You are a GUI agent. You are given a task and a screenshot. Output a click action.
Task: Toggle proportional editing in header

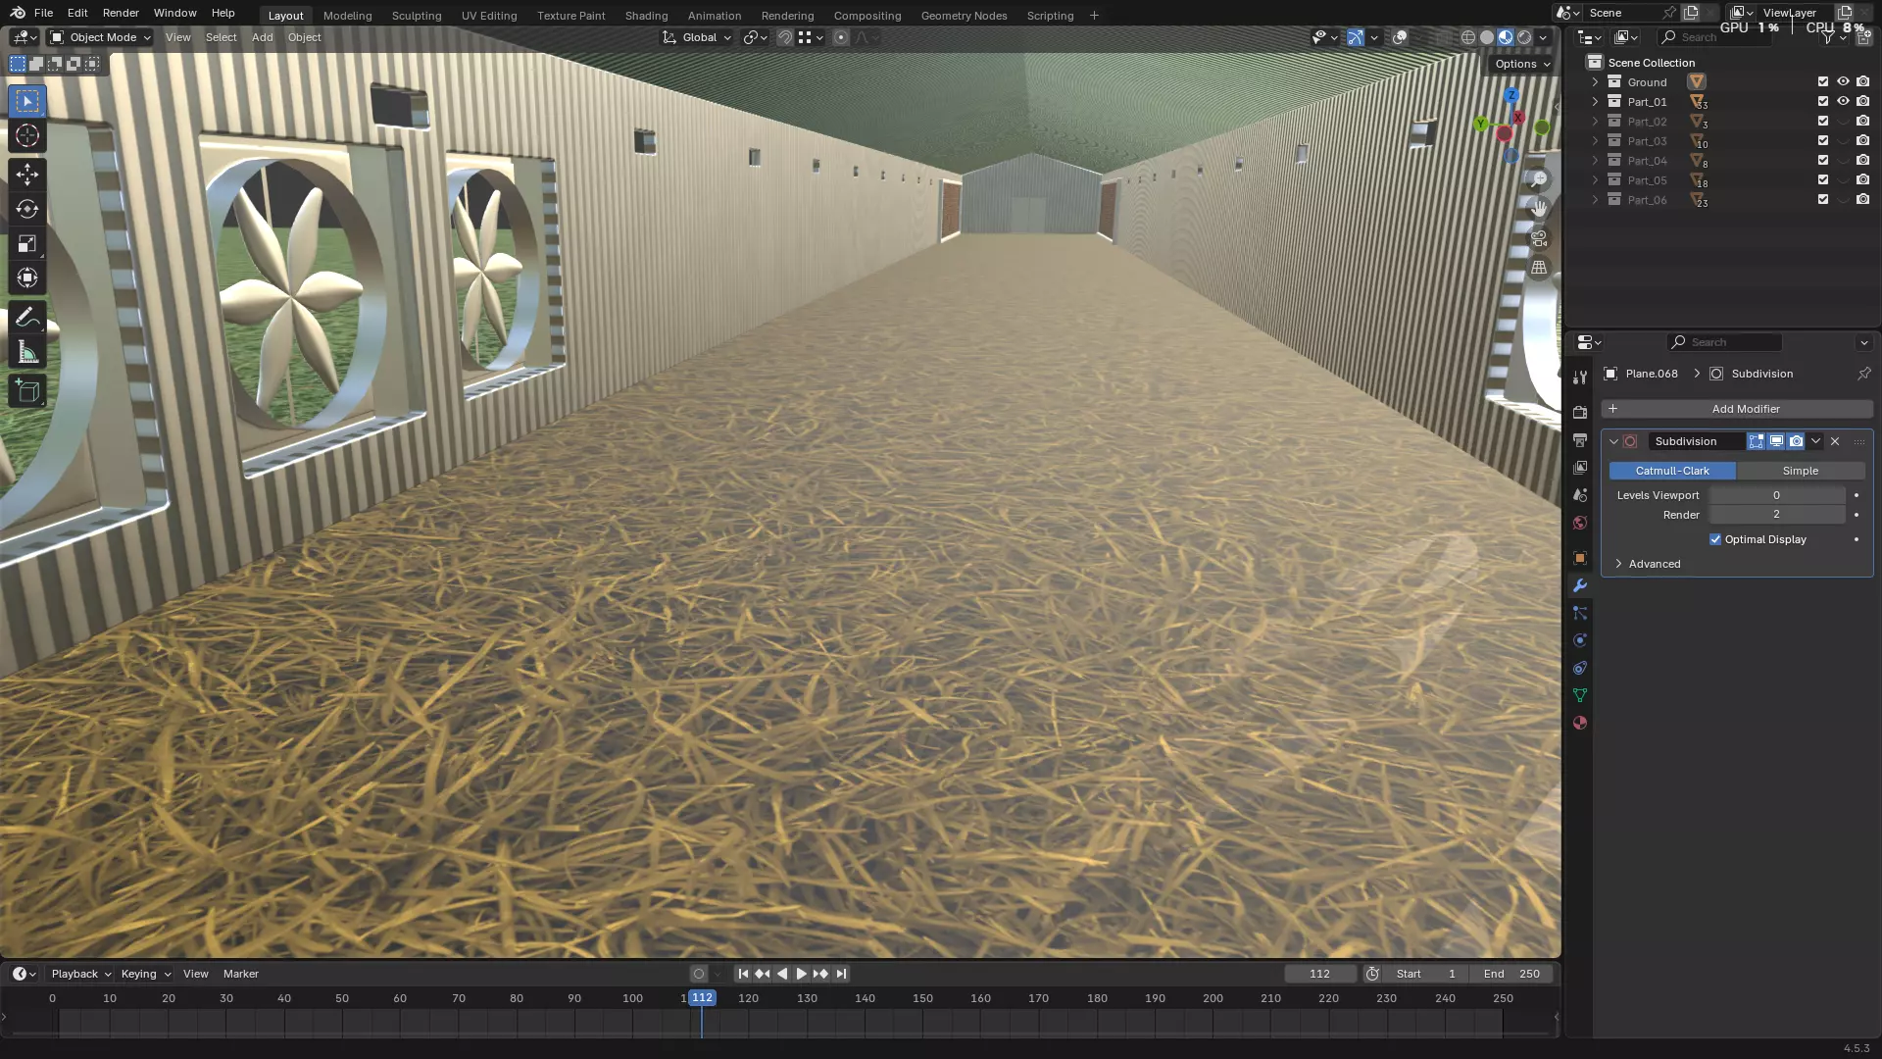coord(841,37)
